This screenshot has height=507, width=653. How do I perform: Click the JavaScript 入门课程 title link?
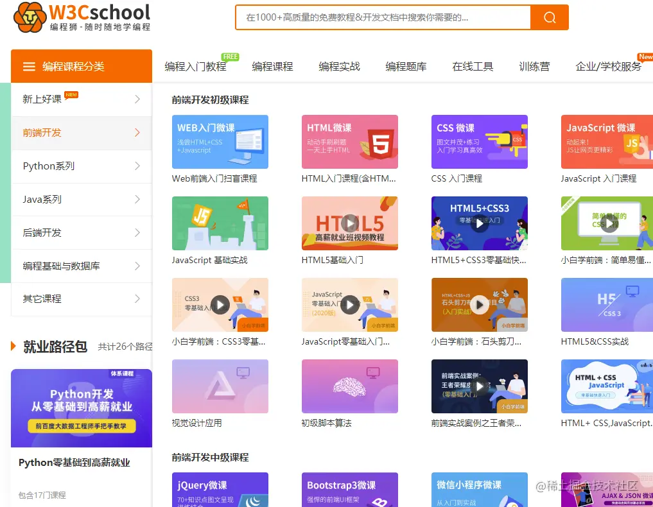tap(598, 178)
